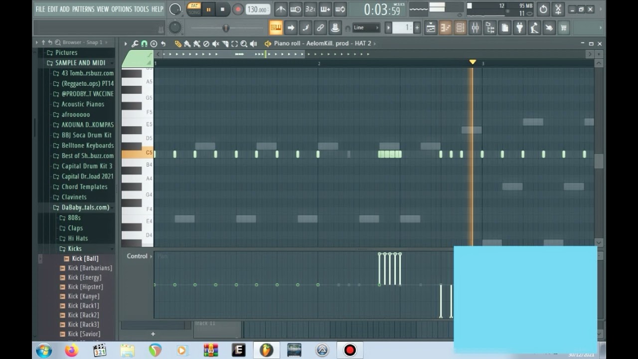The image size is (638, 359).
Task: Toggle piano roll snap magnet
Action: tap(145, 44)
